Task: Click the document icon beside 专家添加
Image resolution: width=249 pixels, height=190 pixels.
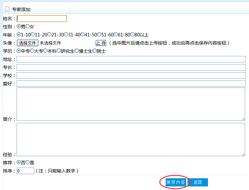Action: point(7,9)
